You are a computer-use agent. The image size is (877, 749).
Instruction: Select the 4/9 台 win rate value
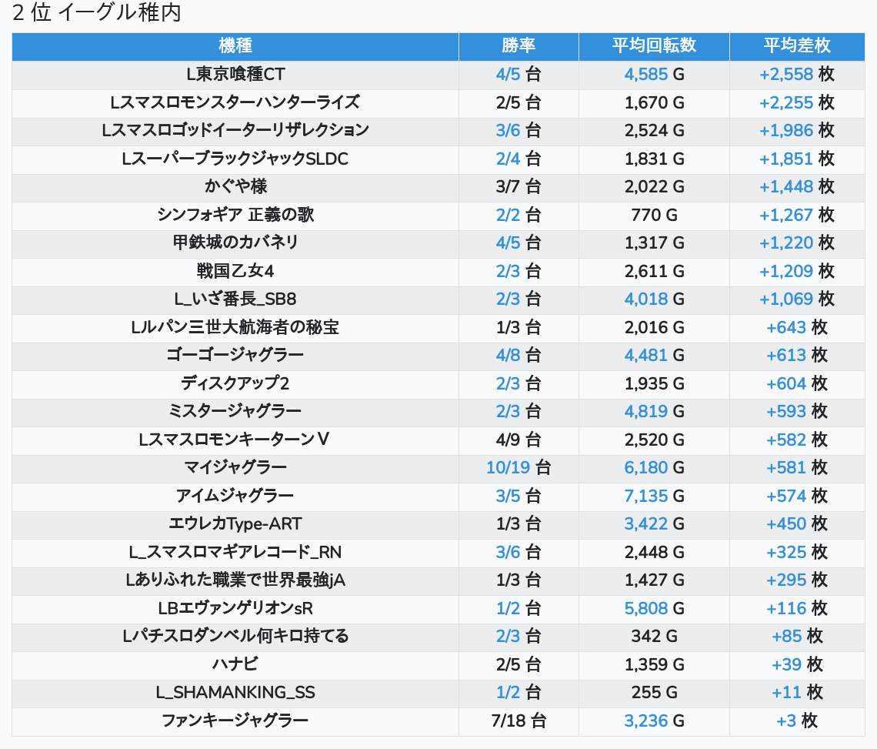519,440
